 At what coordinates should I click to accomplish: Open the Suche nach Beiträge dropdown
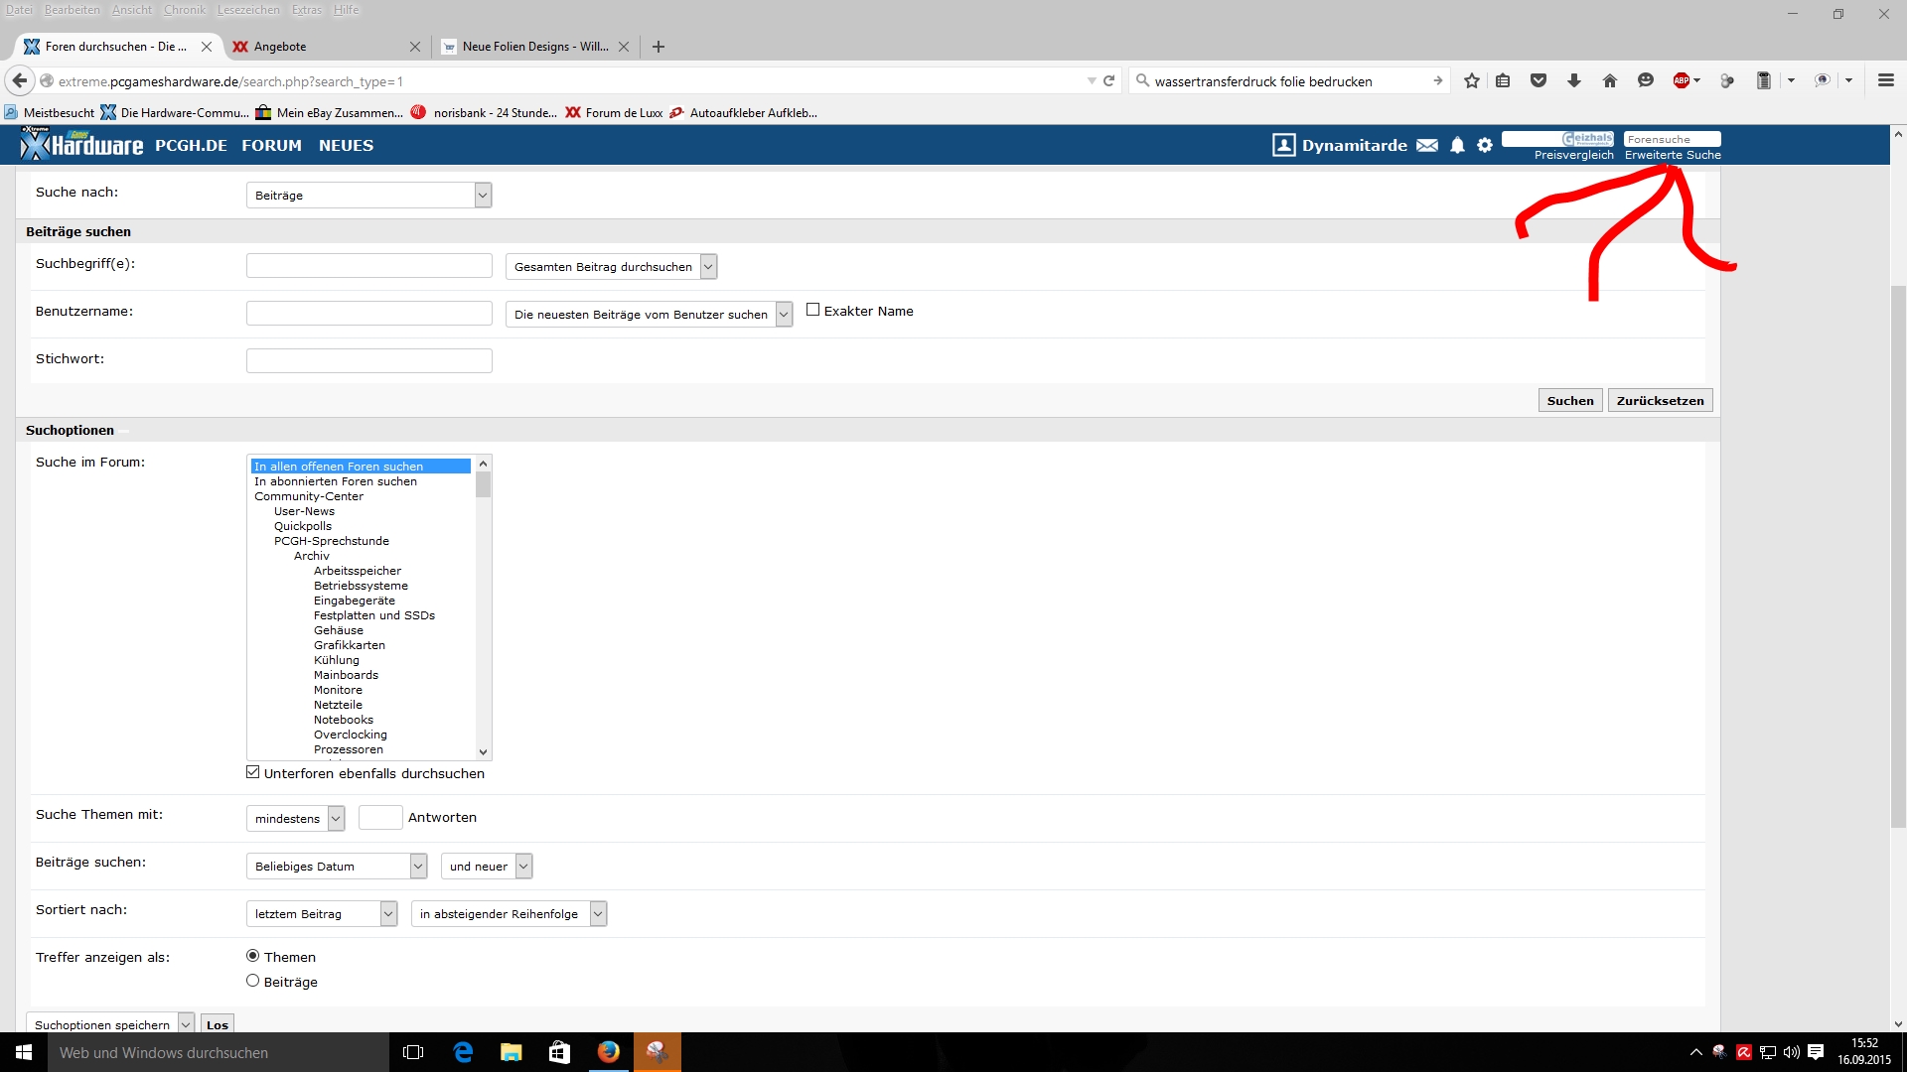368,196
